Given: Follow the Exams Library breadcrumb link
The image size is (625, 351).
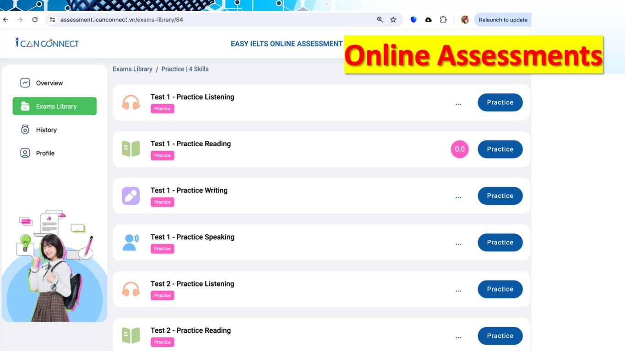Looking at the screenshot, I should click(x=132, y=69).
